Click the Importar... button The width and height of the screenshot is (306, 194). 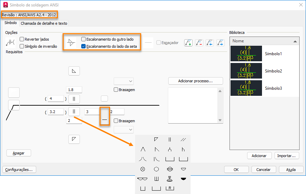pyautogui.click(x=287, y=156)
